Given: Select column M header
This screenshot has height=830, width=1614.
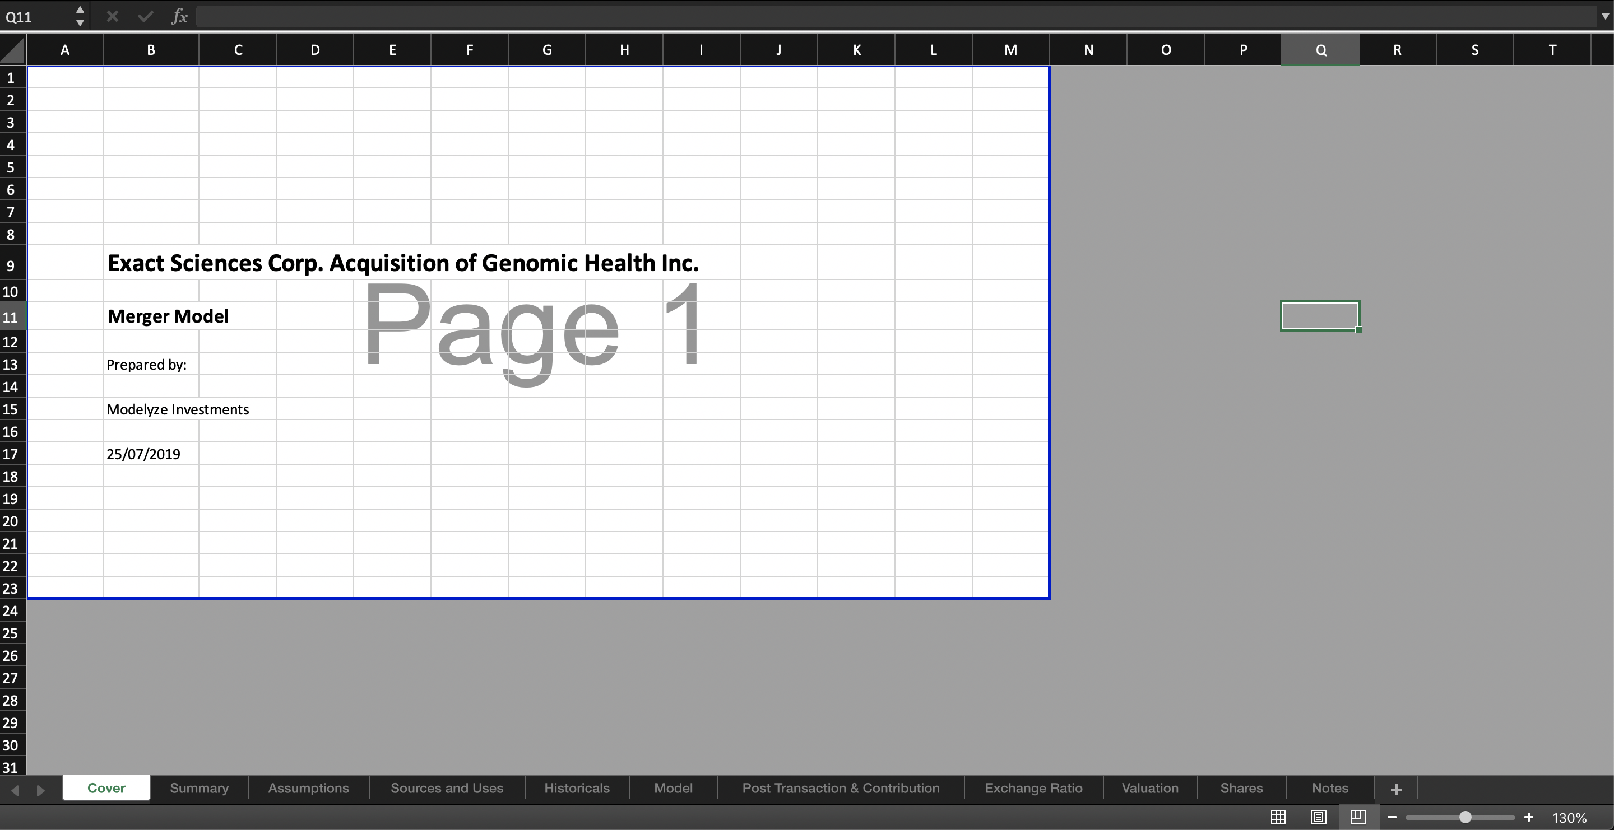Looking at the screenshot, I should point(1010,50).
